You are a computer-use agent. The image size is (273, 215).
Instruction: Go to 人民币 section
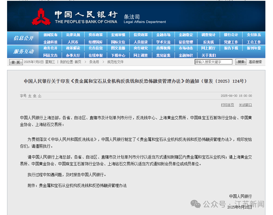[x=73, y=42]
